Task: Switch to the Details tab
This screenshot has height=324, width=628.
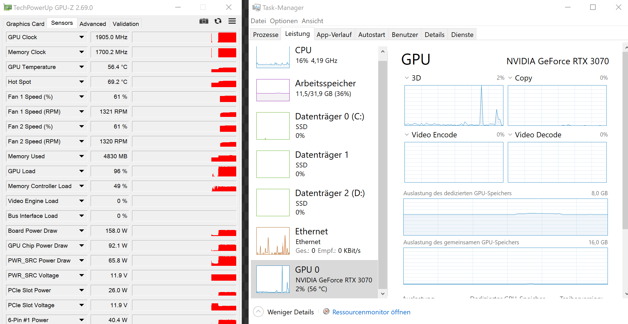Action: click(435, 35)
